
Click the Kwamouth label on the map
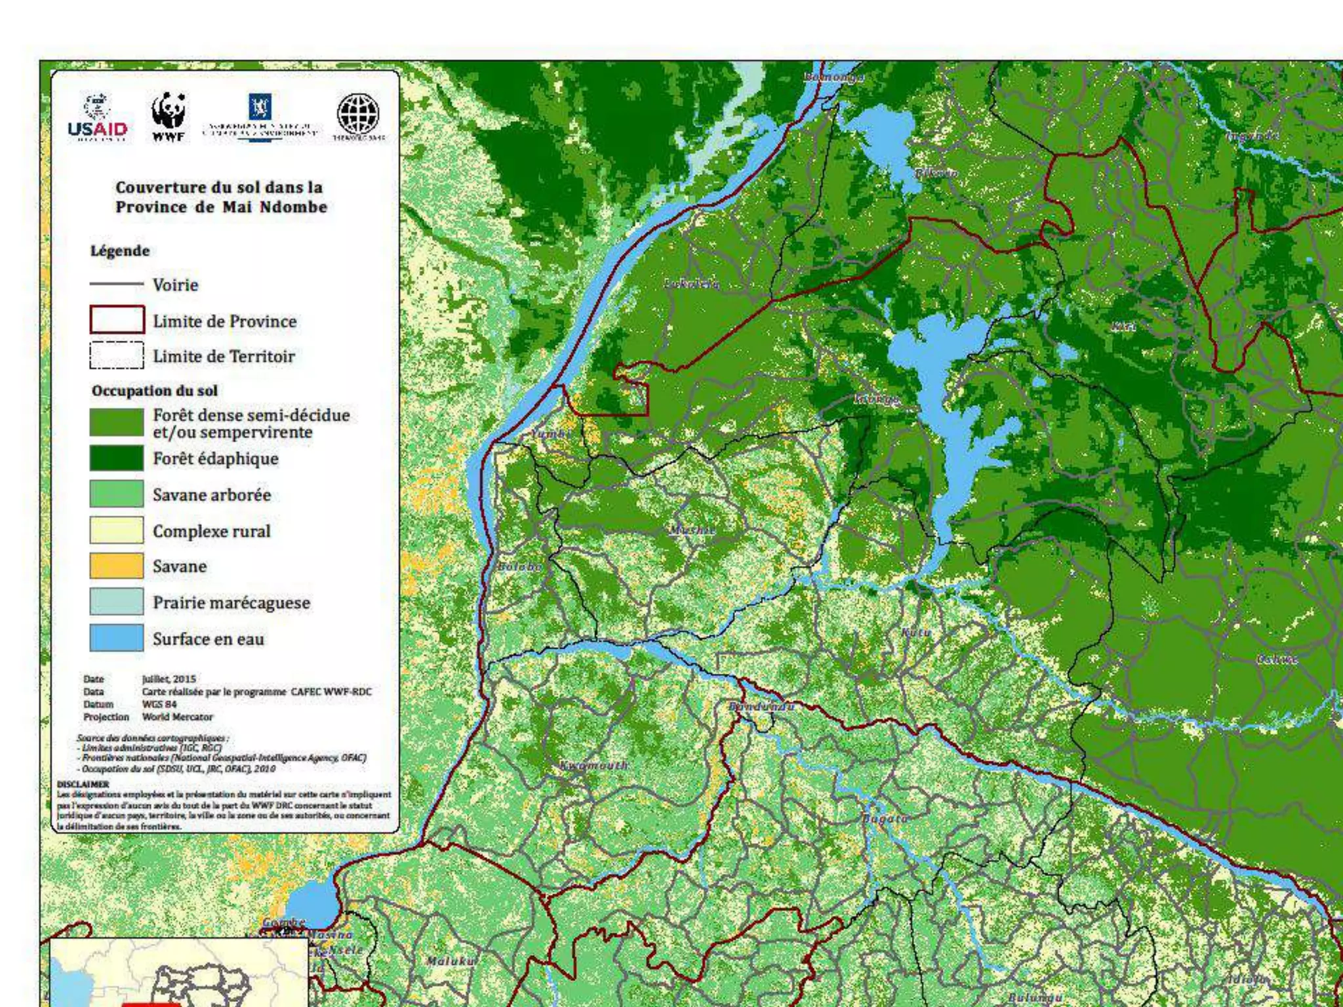(593, 765)
